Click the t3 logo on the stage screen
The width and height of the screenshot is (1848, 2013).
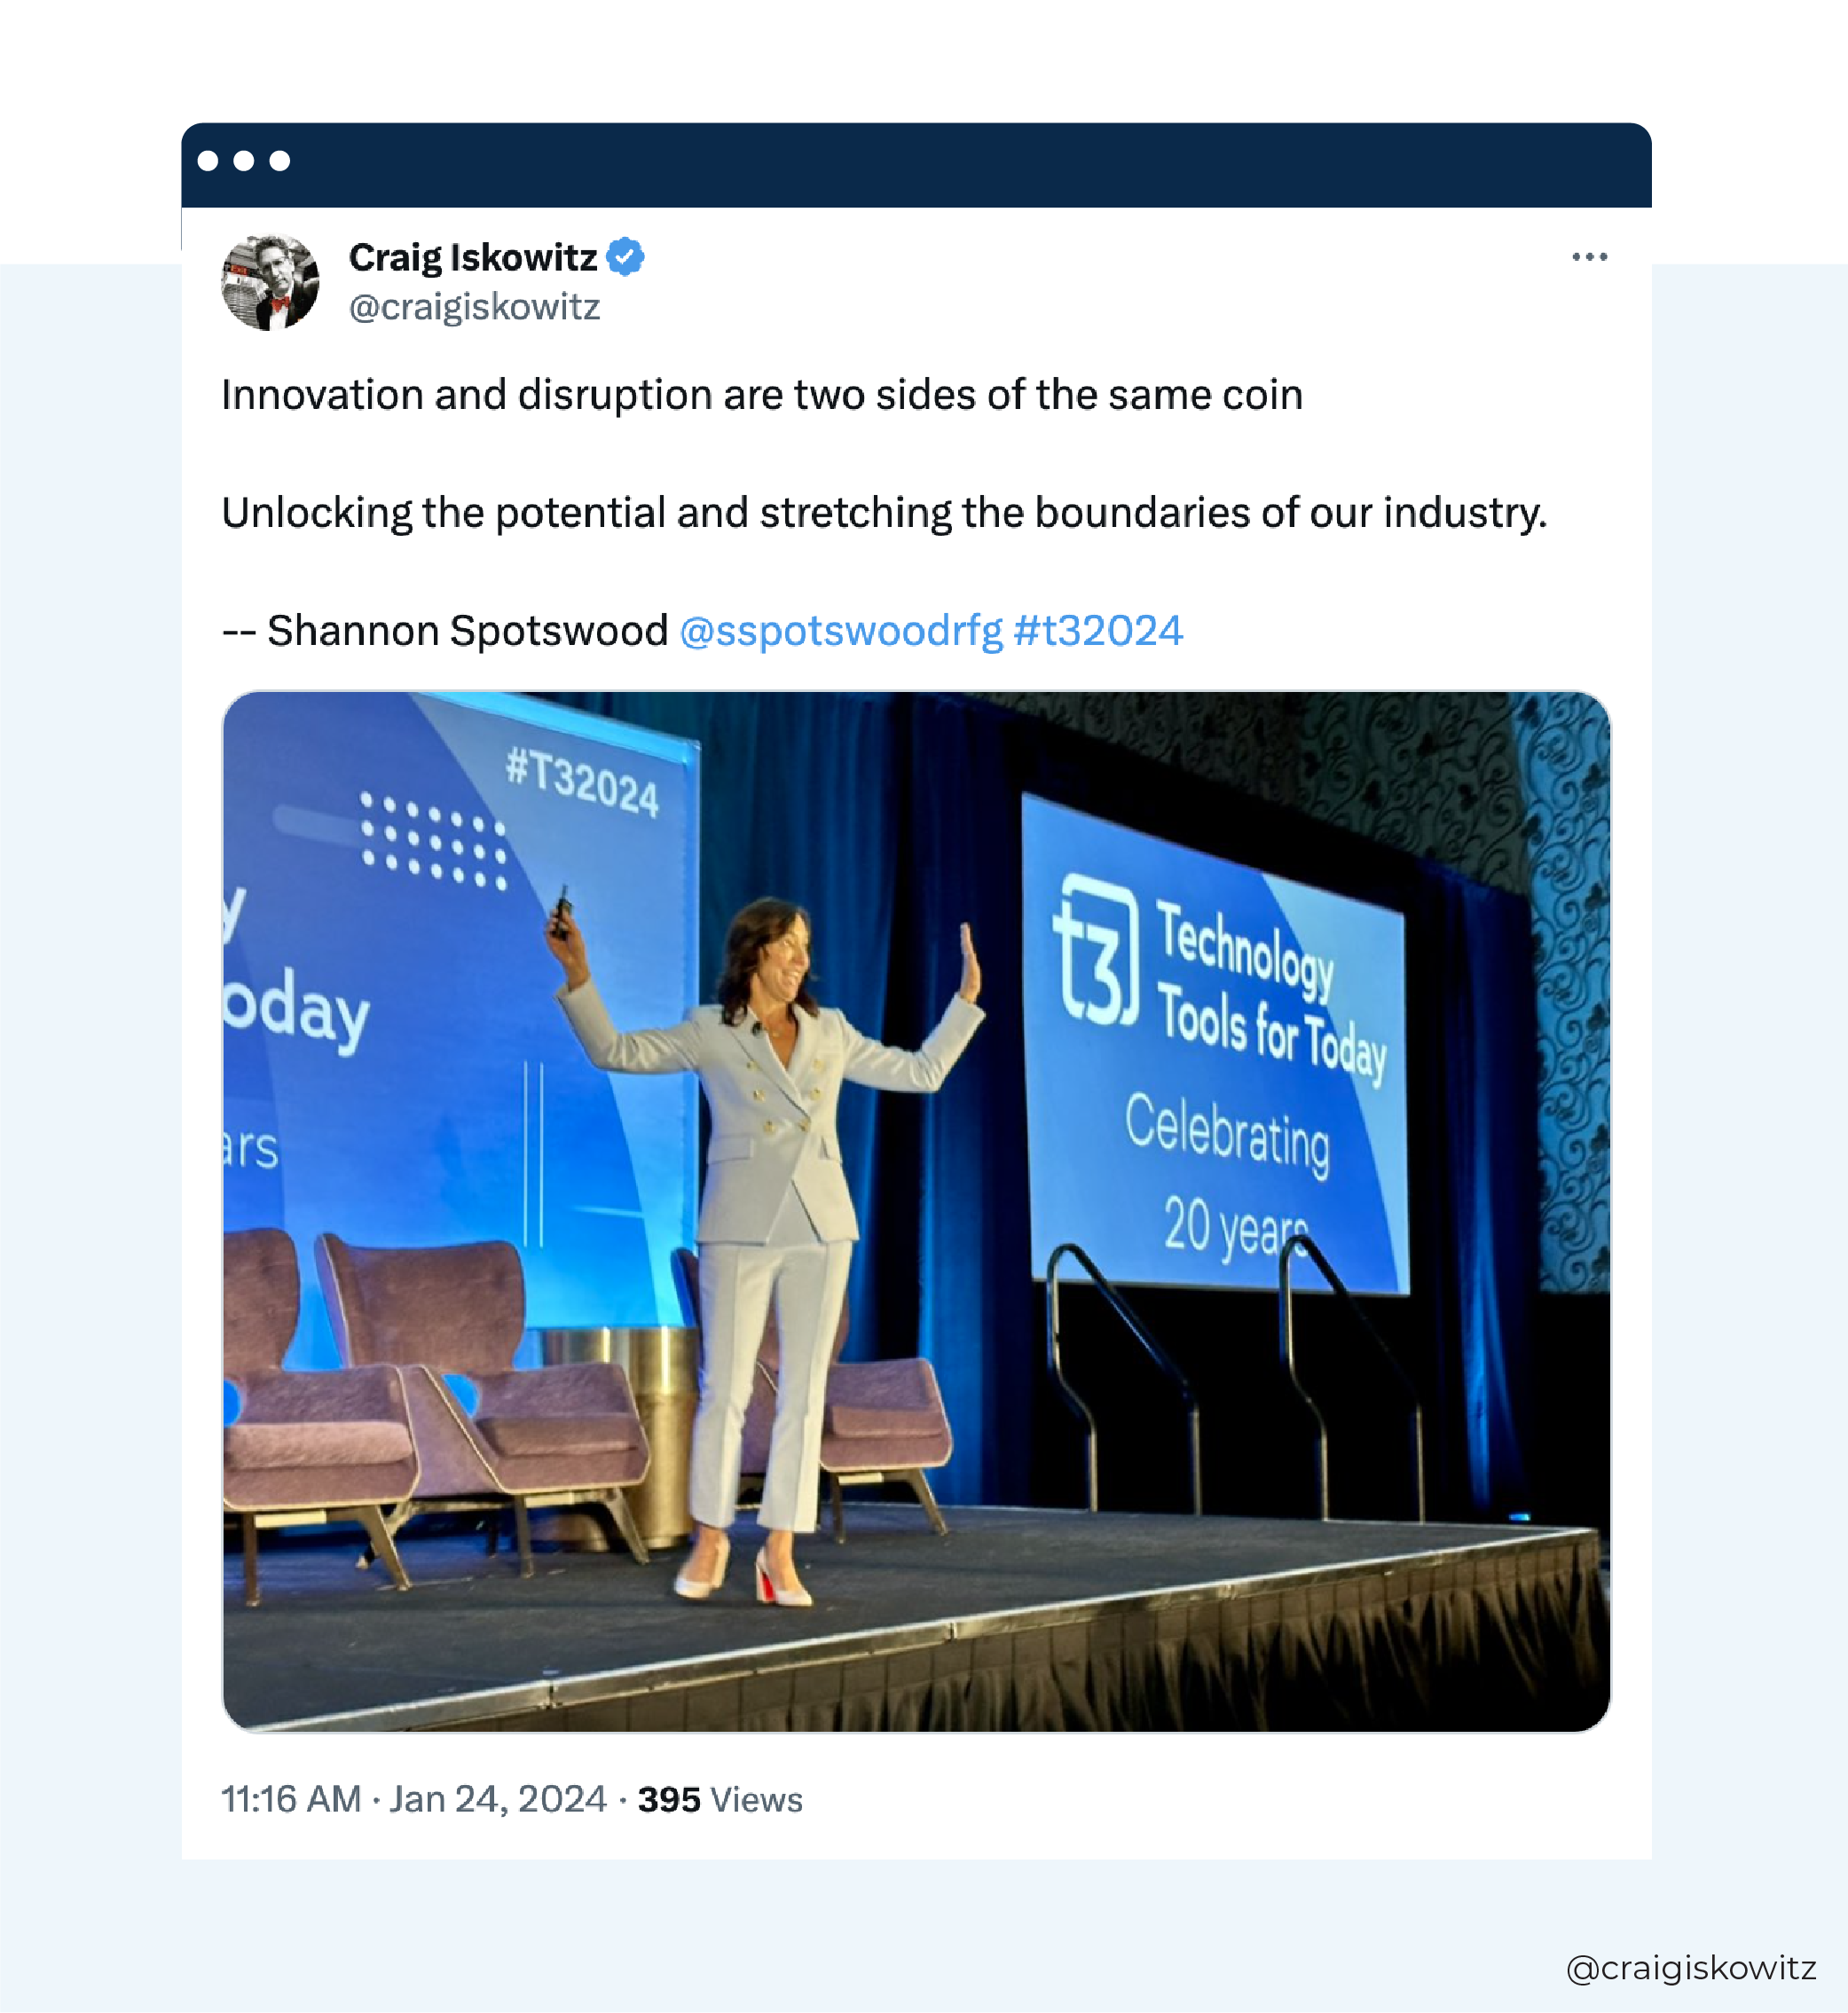pos(1097,951)
